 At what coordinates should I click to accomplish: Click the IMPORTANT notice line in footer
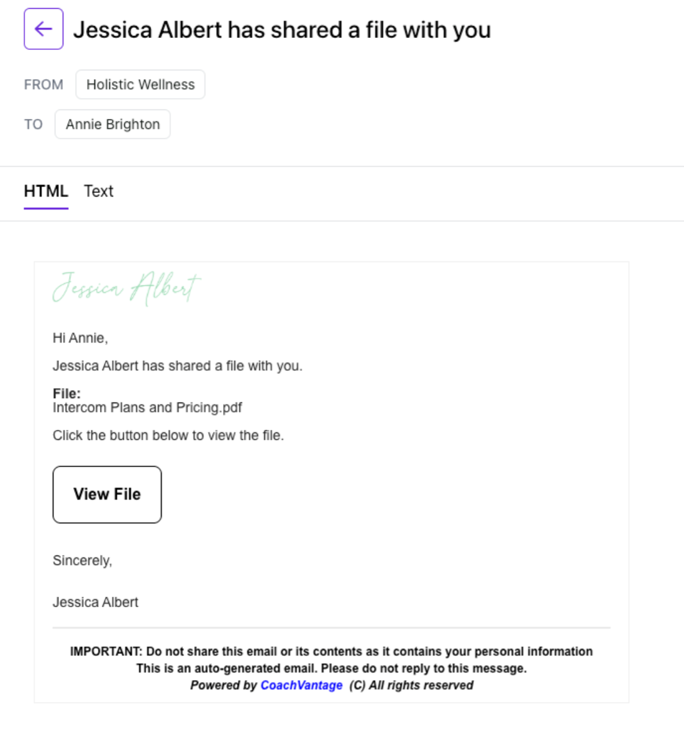331,651
